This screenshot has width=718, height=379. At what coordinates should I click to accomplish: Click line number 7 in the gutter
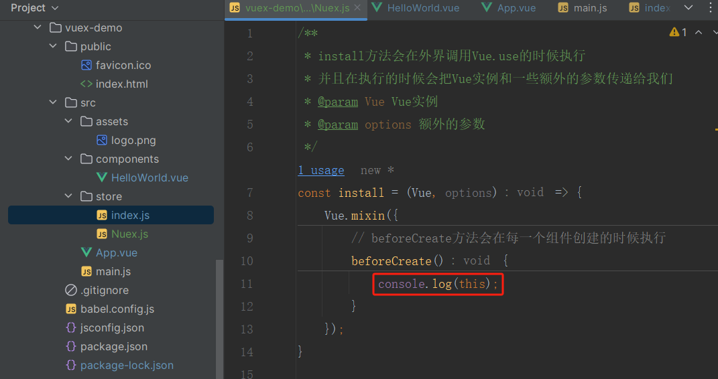(x=249, y=193)
